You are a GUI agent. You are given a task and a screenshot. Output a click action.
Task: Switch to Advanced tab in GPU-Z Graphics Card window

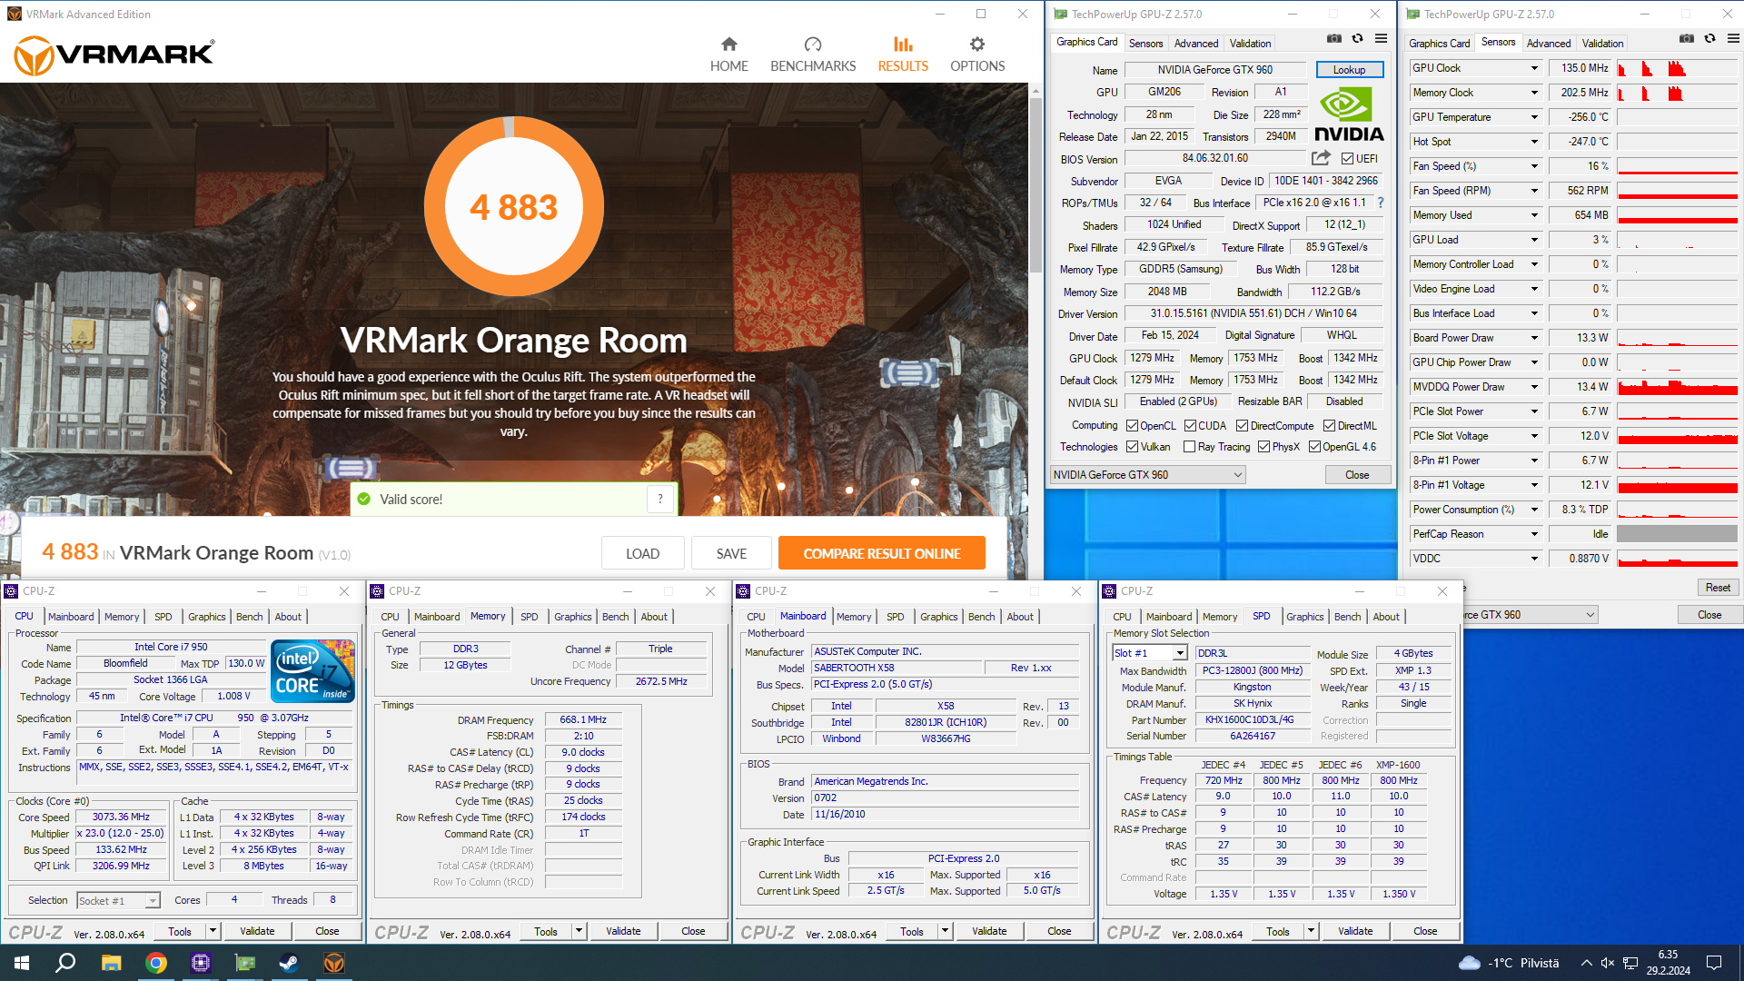1196,44
